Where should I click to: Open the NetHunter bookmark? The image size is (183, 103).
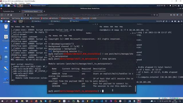pos(54,18)
